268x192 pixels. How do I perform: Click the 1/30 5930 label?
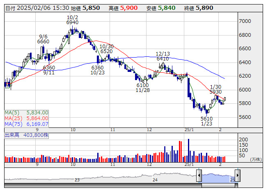coord(215,89)
